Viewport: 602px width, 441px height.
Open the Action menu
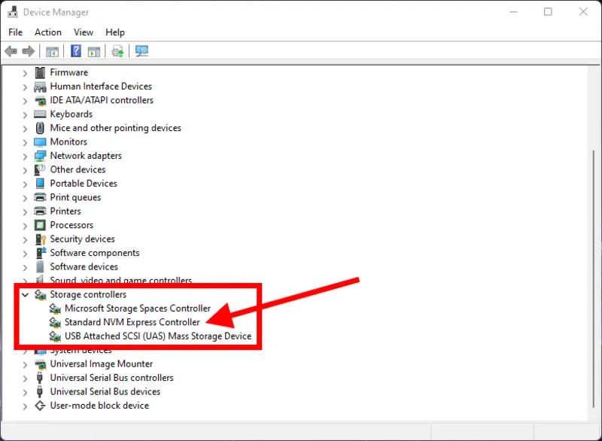tap(48, 32)
